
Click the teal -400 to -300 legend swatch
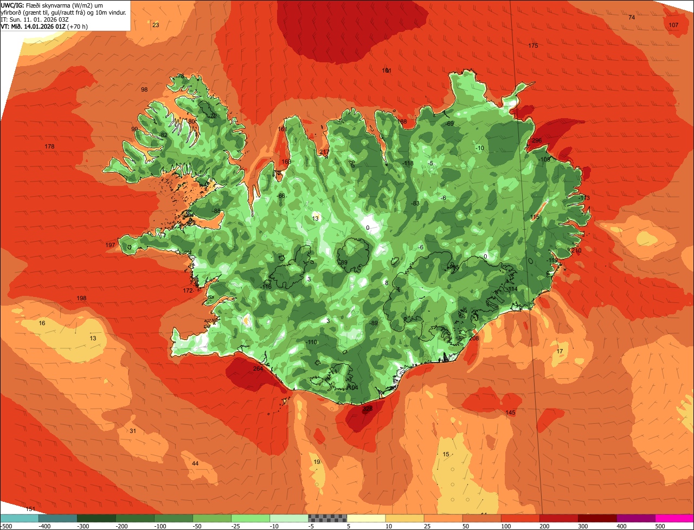pyautogui.click(x=57, y=518)
